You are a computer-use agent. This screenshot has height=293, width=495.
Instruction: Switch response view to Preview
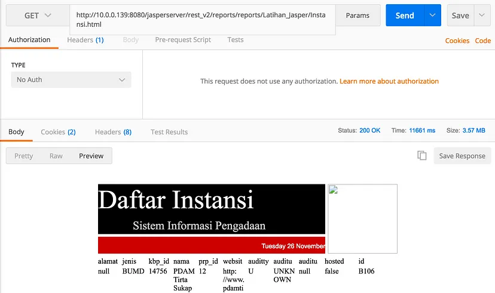tap(91, 156)
